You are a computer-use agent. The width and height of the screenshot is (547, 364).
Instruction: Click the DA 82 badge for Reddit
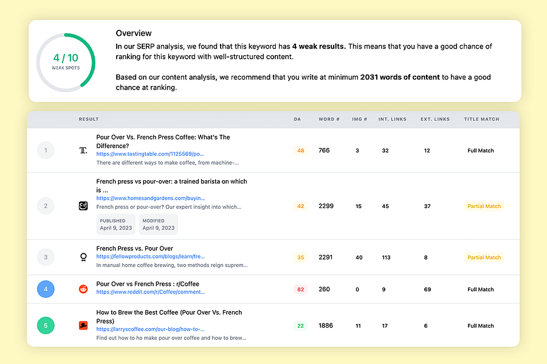click(300, 289)
